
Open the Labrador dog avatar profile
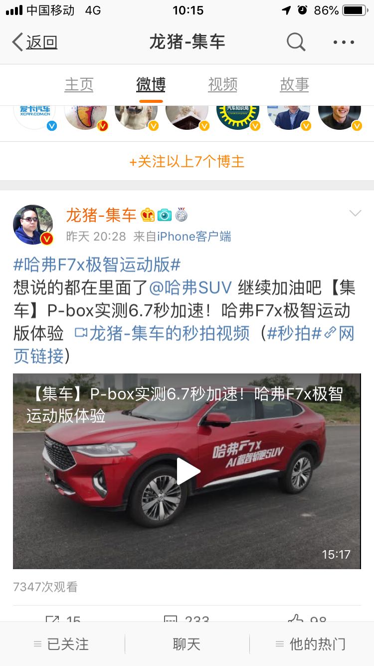coord(136,114)
